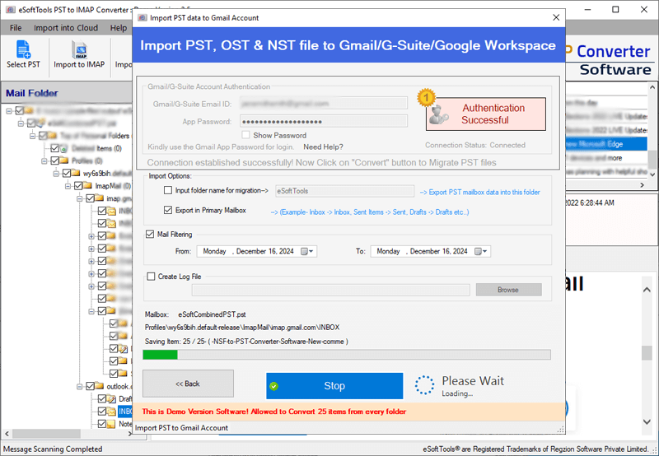This screenshot has width=659, height=456.
Task: Click the main window title bar app icon
Action: (11, 9)
